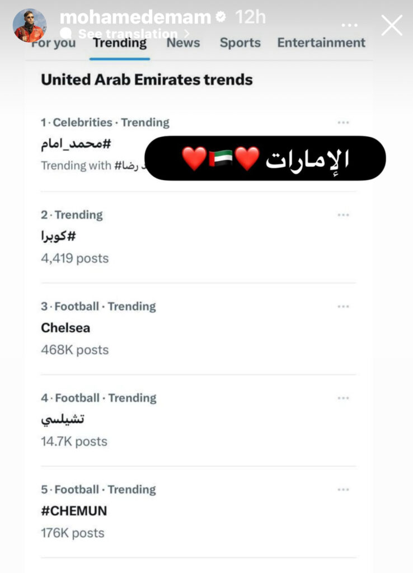Open mohamedemam username link
The image size is (413, 573).
[x=135, y=17]
